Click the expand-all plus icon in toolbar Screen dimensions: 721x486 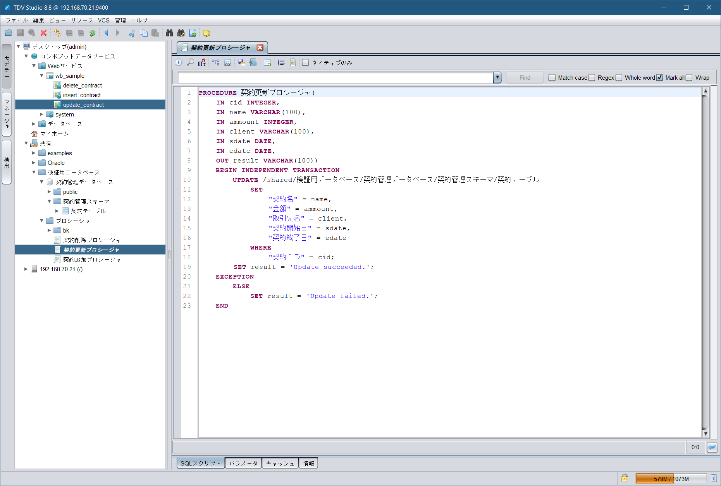69,33
